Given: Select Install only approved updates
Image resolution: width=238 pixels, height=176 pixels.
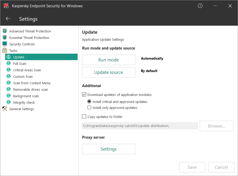Looking at the screenshot, I should [x=89, y=107].
